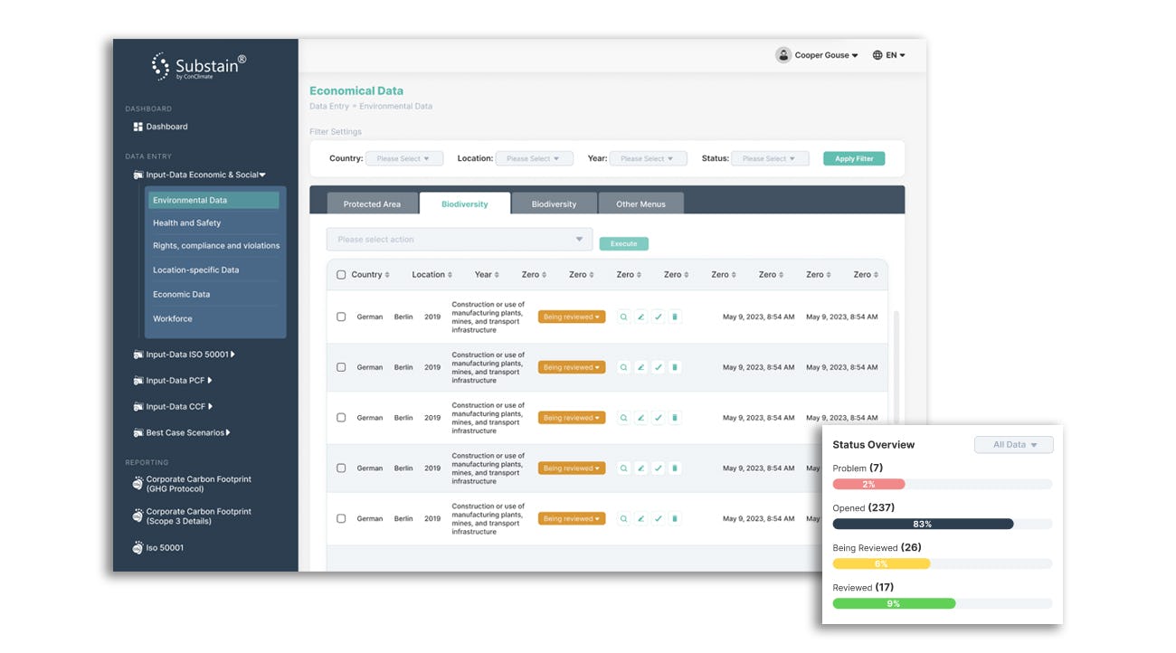Switch to the Protected Area tab

click(x=373, y=203)
